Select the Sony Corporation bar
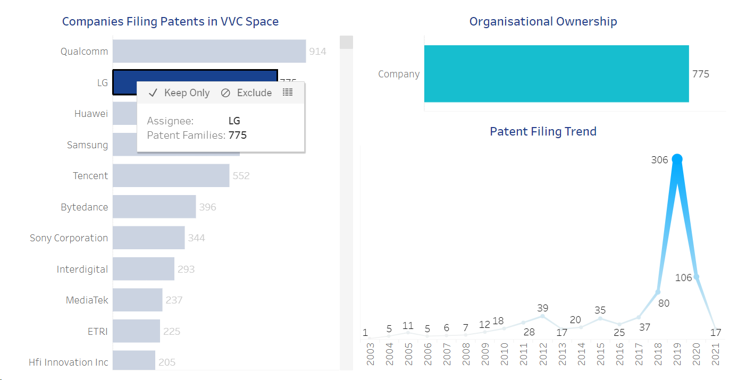The image size is (738, 380). pos(149,238)
